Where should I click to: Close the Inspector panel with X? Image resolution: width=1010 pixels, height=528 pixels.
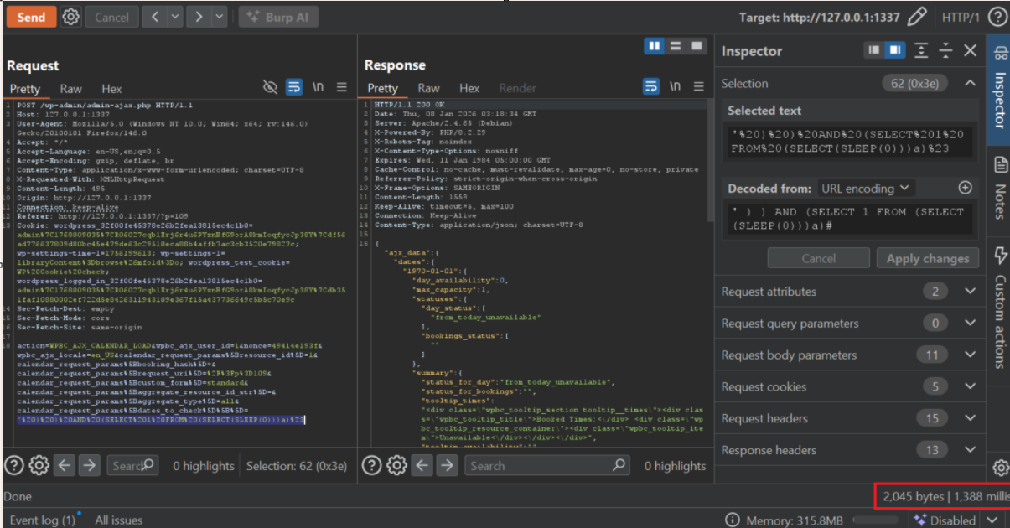click(970, 51)
